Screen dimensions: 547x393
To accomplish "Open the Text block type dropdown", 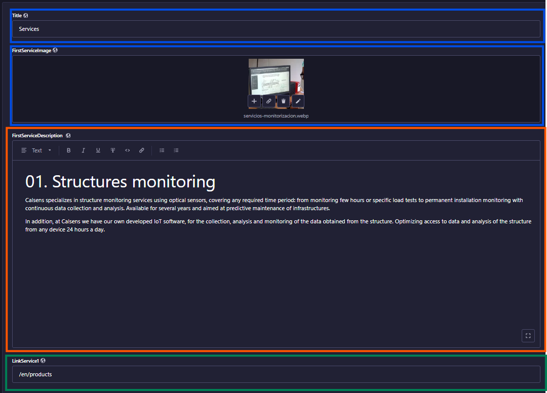I will point(37,150).
